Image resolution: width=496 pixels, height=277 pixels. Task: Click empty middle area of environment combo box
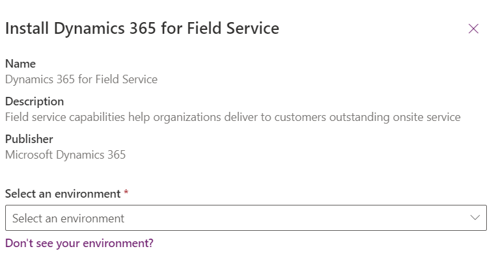[x=293, y=218]
